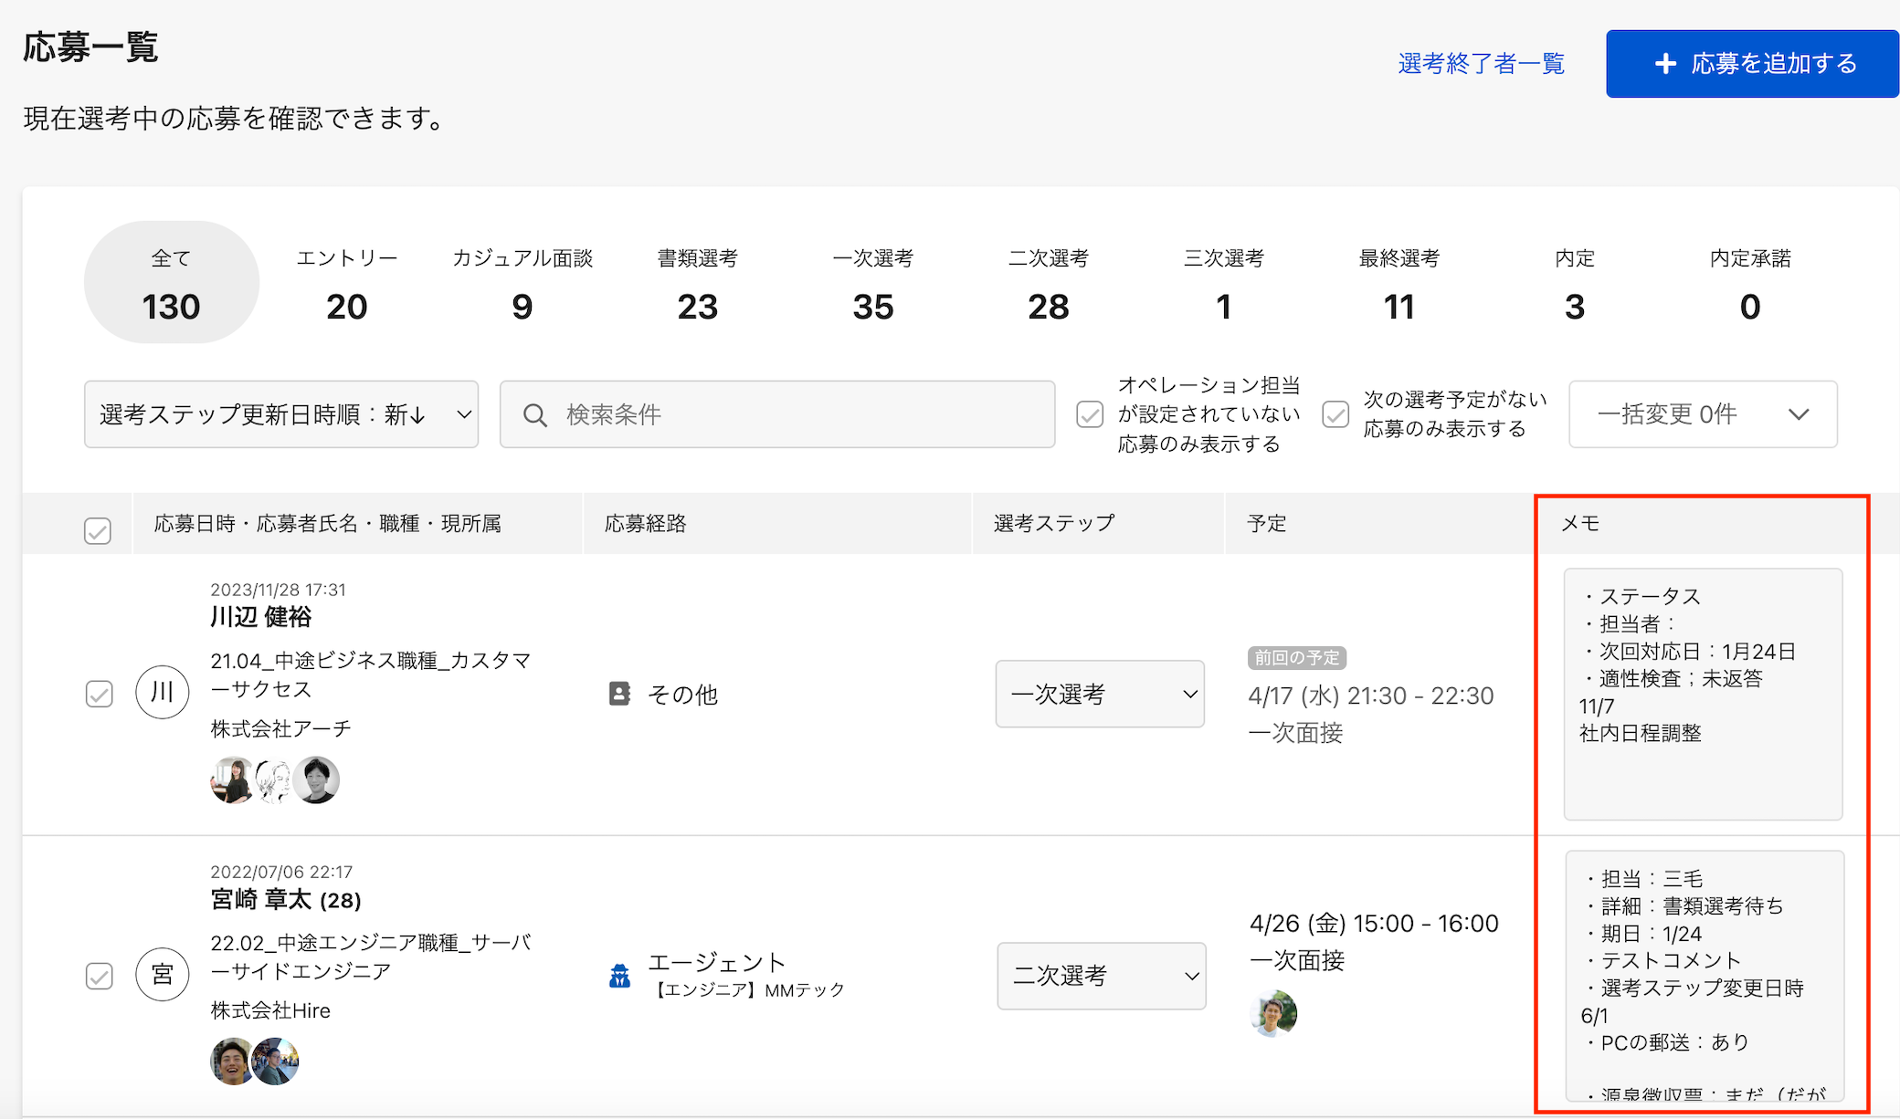
Task: Click the 宮 avatar circle for 宮崎 章太
Action: pyautogui.click(x=162, y=975)
